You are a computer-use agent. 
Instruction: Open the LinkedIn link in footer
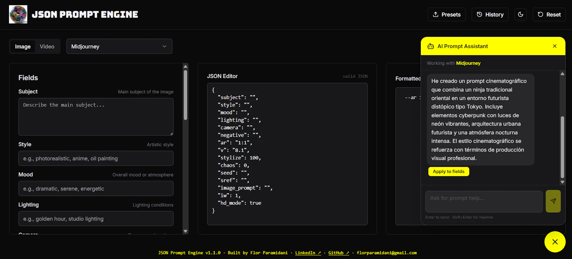308,253
